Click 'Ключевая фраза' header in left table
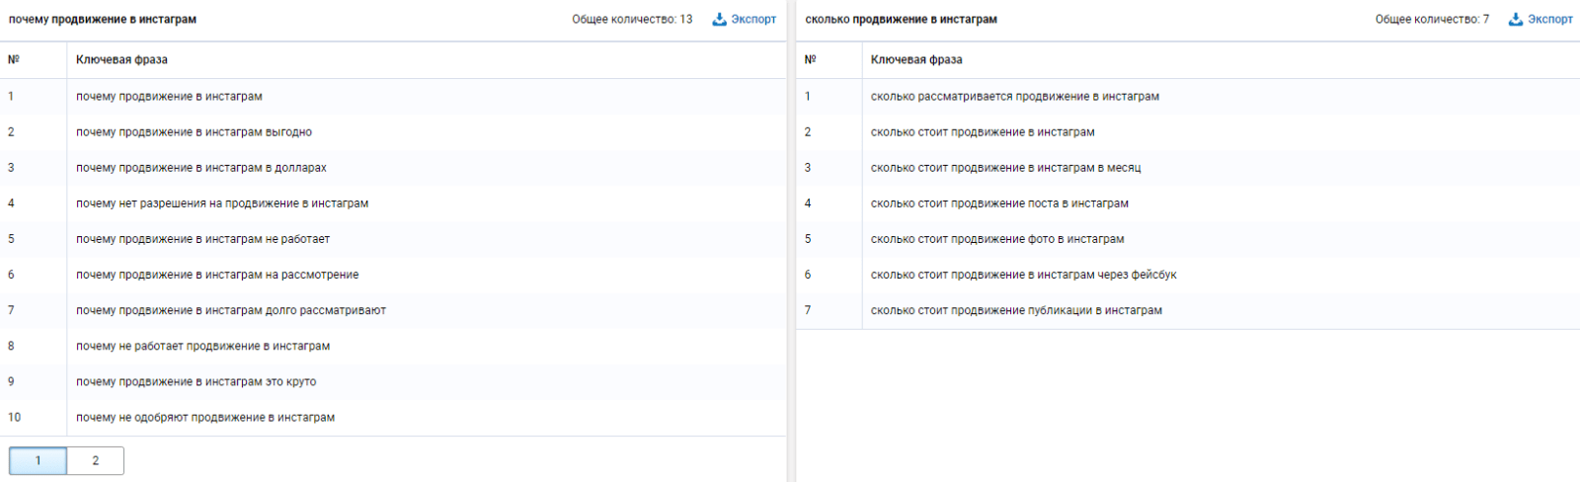1580x482 pixels. (x=121, y=59)
